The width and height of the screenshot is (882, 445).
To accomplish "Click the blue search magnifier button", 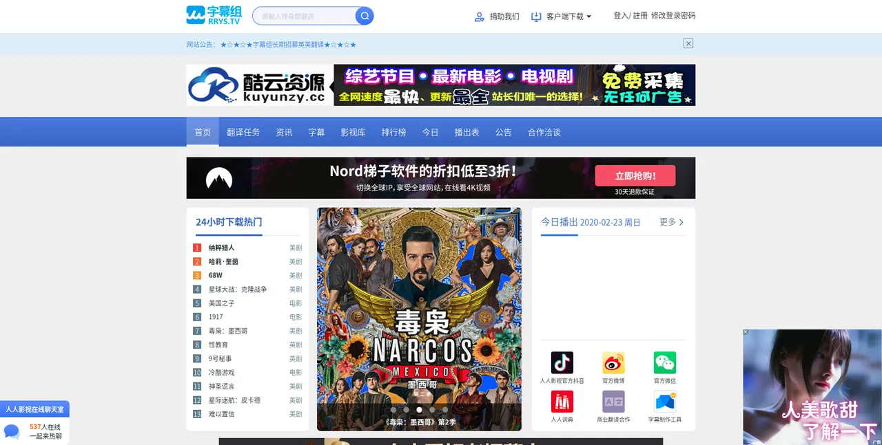I will pyautogui.click(x=365, y=16).
